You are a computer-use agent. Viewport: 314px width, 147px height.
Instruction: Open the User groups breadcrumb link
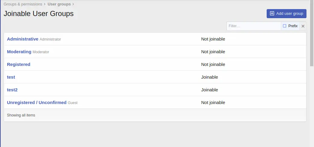coord(59,4)
